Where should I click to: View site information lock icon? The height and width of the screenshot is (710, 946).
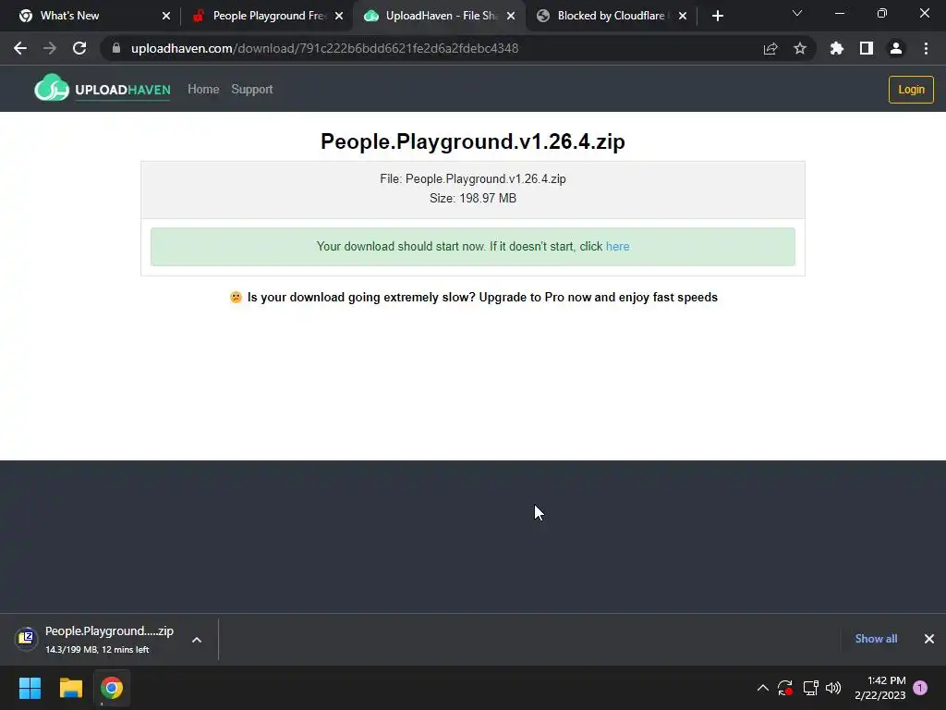(x=116, y=48)
